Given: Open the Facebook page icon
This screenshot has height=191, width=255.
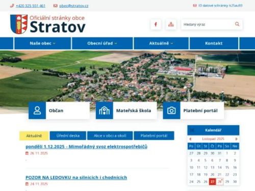Looking at the screenshot, I should click(x=156, y=24).
